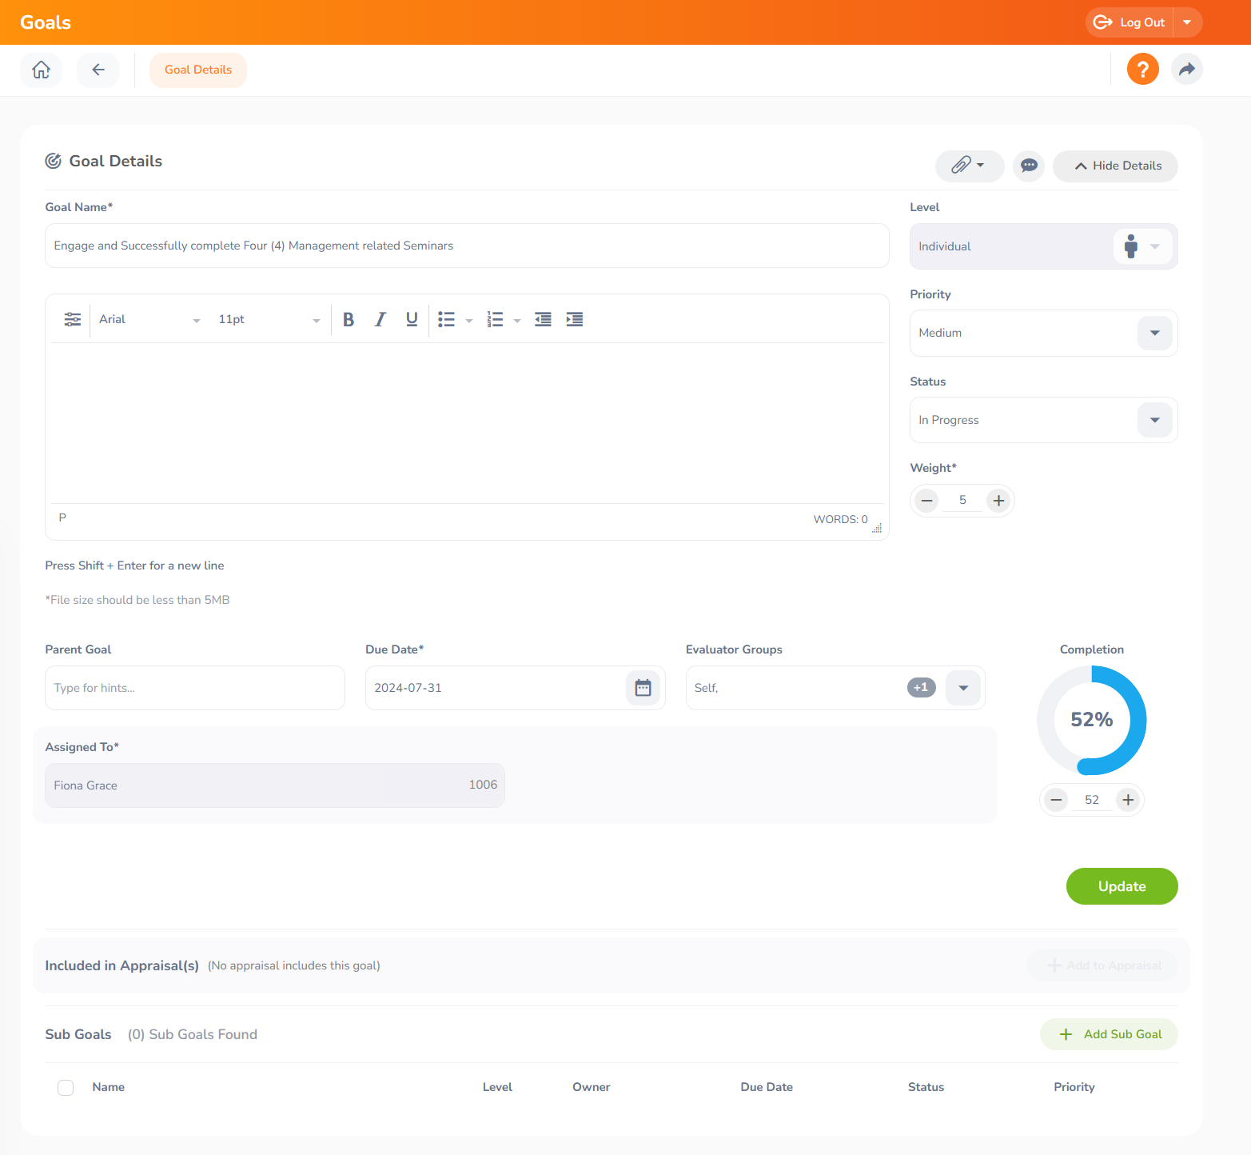This screenshot has height=1155, width=1251.
Task: Open the comments speech bubble icon
Action: point(1029,166)
